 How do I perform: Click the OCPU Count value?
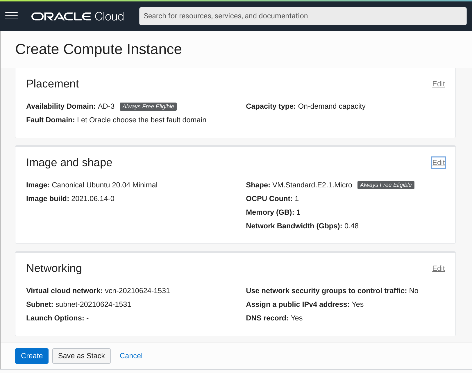point(297,199)
